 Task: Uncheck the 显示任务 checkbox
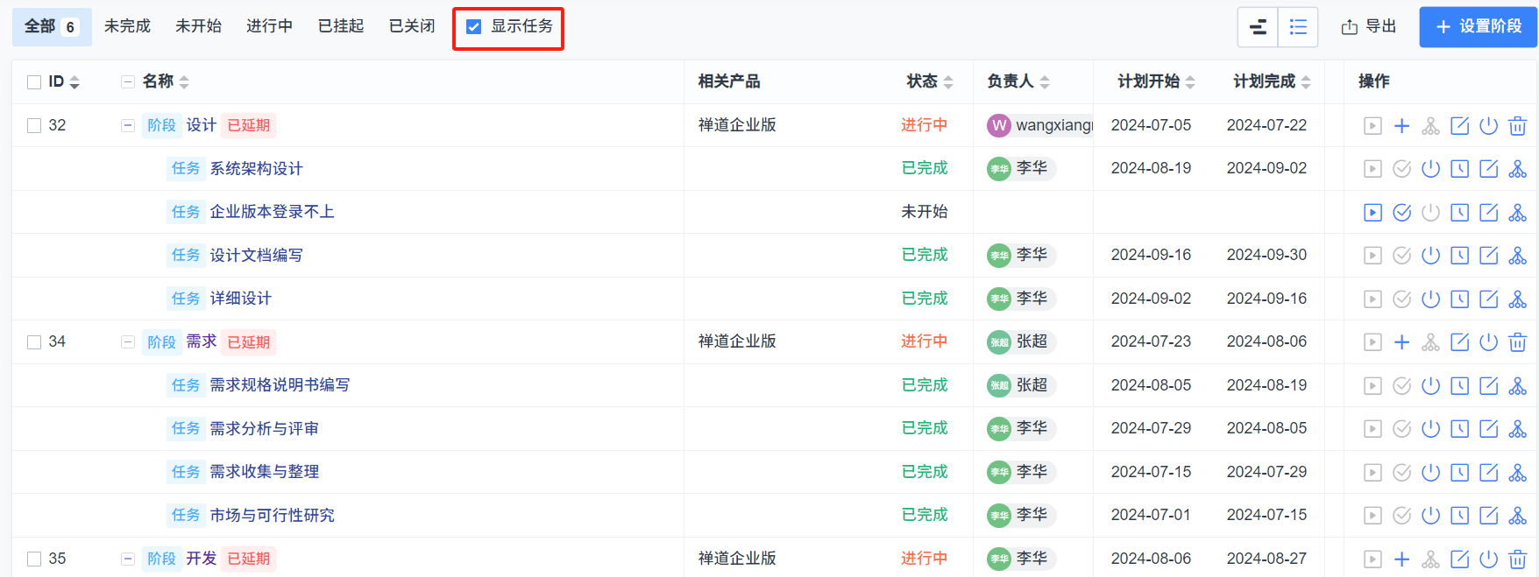coord(474,27)
